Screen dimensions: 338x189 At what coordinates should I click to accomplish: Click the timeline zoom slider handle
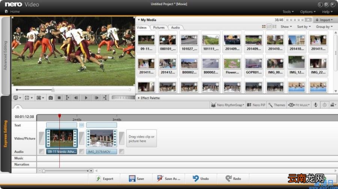44,171
